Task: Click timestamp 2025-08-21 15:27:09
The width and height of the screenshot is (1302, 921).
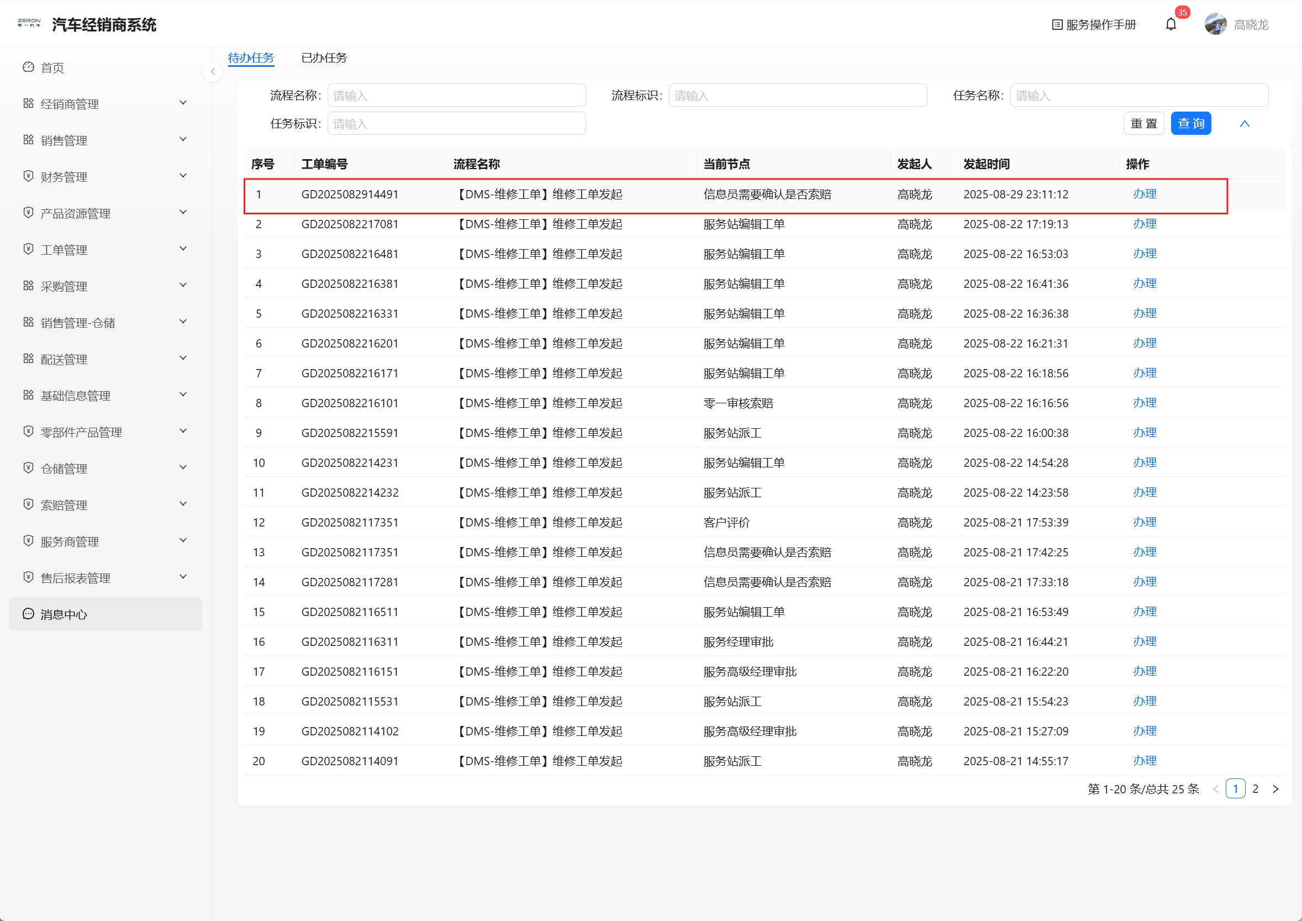Action: 1016,731
